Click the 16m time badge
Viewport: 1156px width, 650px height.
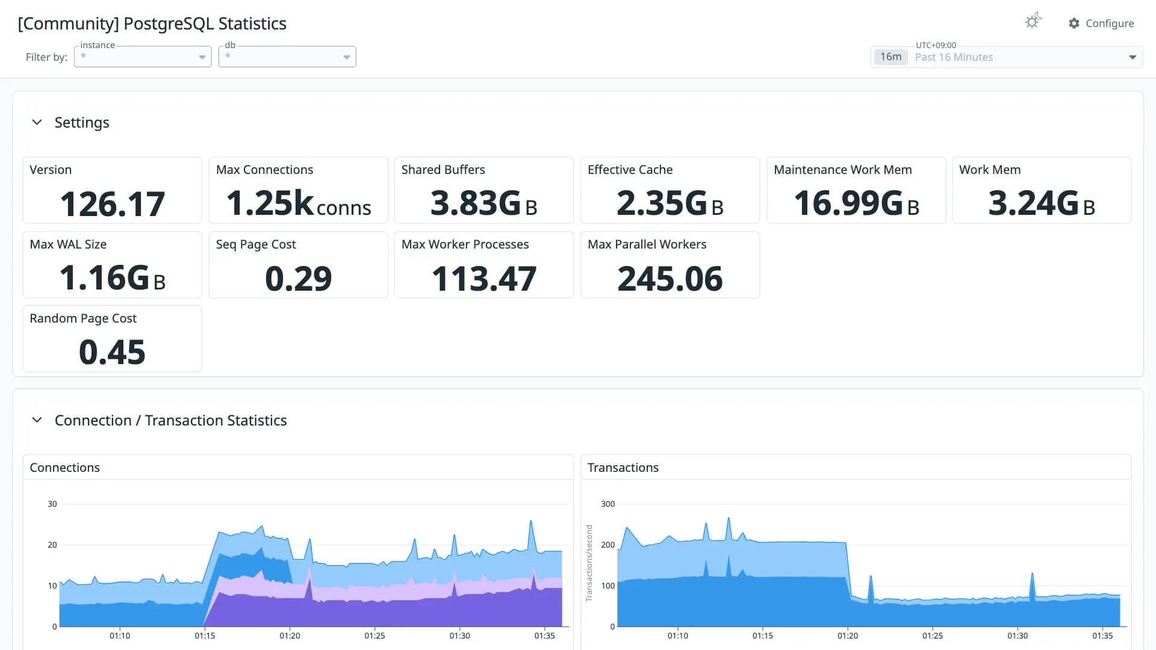pos(890,57)
